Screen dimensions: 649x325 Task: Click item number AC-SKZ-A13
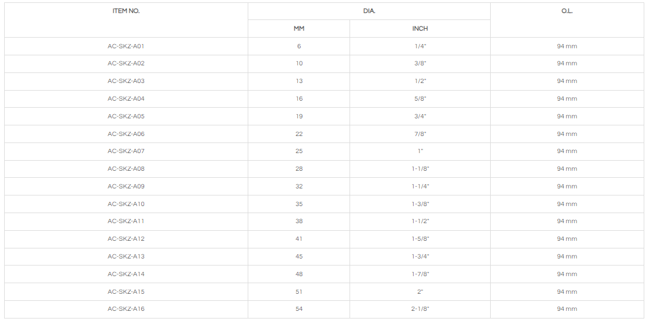click(126, 257)
